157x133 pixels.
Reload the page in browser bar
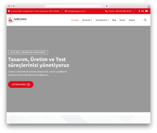point(102,6)
